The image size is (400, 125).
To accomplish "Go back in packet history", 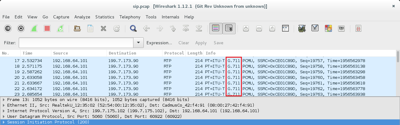I will tap(147, 28).
